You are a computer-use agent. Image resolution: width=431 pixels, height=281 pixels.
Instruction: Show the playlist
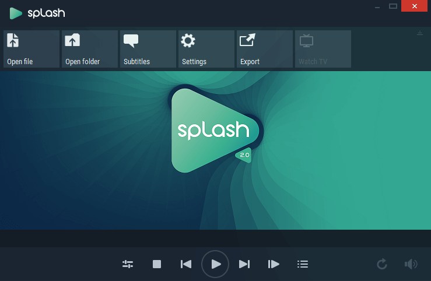click(302, 264)
